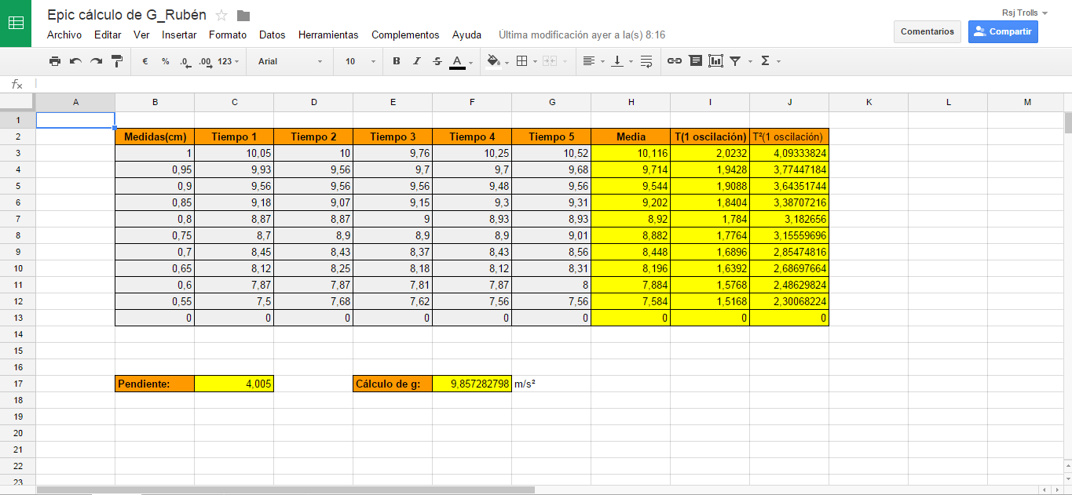Insert a chart using the chart icon
Viewport: 1072px width, 495px height.
715,60
